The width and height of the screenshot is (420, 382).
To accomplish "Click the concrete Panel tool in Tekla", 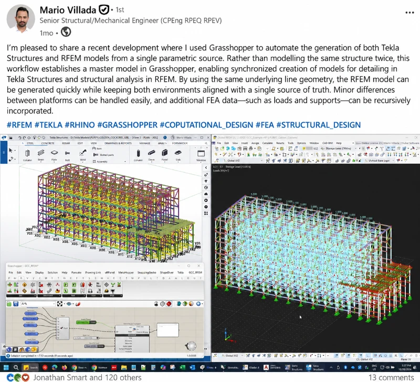I will pos(165,155).
